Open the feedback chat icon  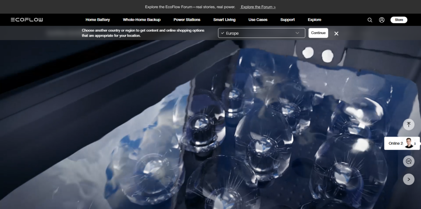[x=409, y=161]
